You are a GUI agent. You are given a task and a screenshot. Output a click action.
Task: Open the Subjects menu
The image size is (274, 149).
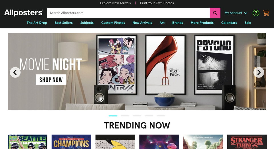pos(87,23)
